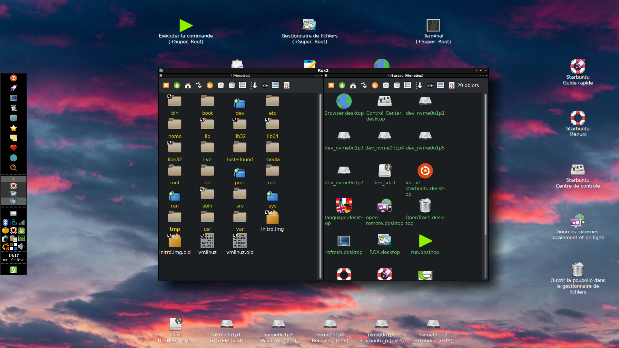619x348 pixels.
Task: Toggle hidden files eye icon in right pane
Action: [430, 85]
